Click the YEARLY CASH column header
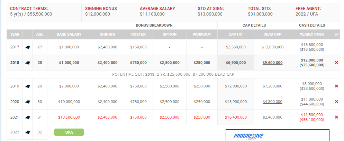The width and height of the screenshot is (344, 141). (x=312, y=34)
